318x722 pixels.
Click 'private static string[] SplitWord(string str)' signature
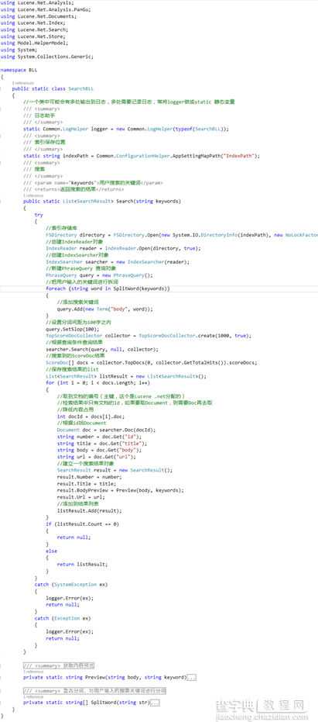[87, 703]
